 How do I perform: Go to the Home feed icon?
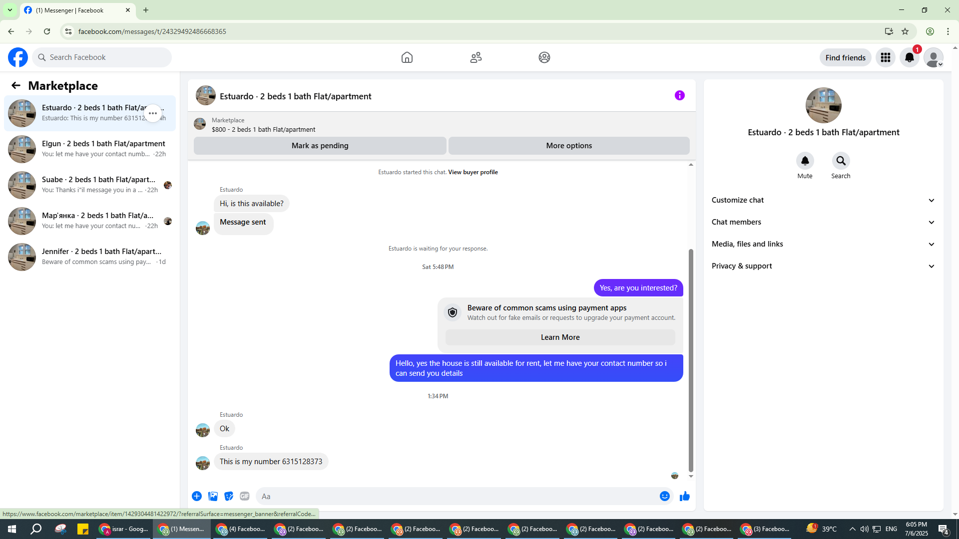pyautogui.click(x=407, y=57)
